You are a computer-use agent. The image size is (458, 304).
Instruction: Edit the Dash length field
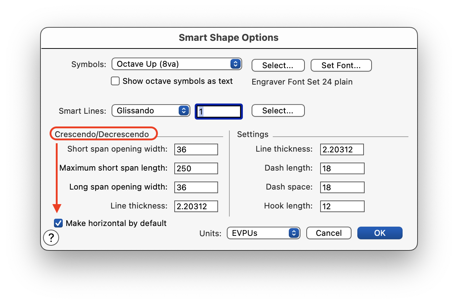point(342,168)
